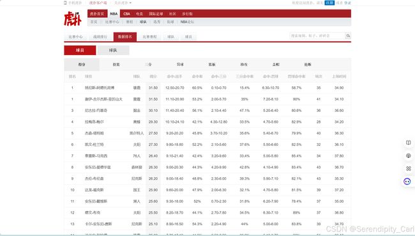Select the 盖帽 stats category tab
This screenshot has height=236, width=415.
[x=276, y=65]
